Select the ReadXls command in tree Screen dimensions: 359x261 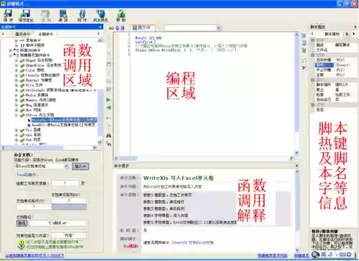63,125
